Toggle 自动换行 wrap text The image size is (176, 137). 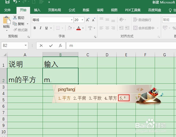tap(142, 20)
